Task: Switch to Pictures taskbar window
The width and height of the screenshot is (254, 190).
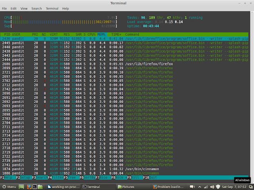Action: tap(134, 187)
